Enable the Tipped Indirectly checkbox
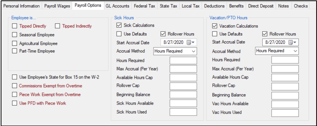Viewport: 317px width, 126px height. tap(58, 26)
